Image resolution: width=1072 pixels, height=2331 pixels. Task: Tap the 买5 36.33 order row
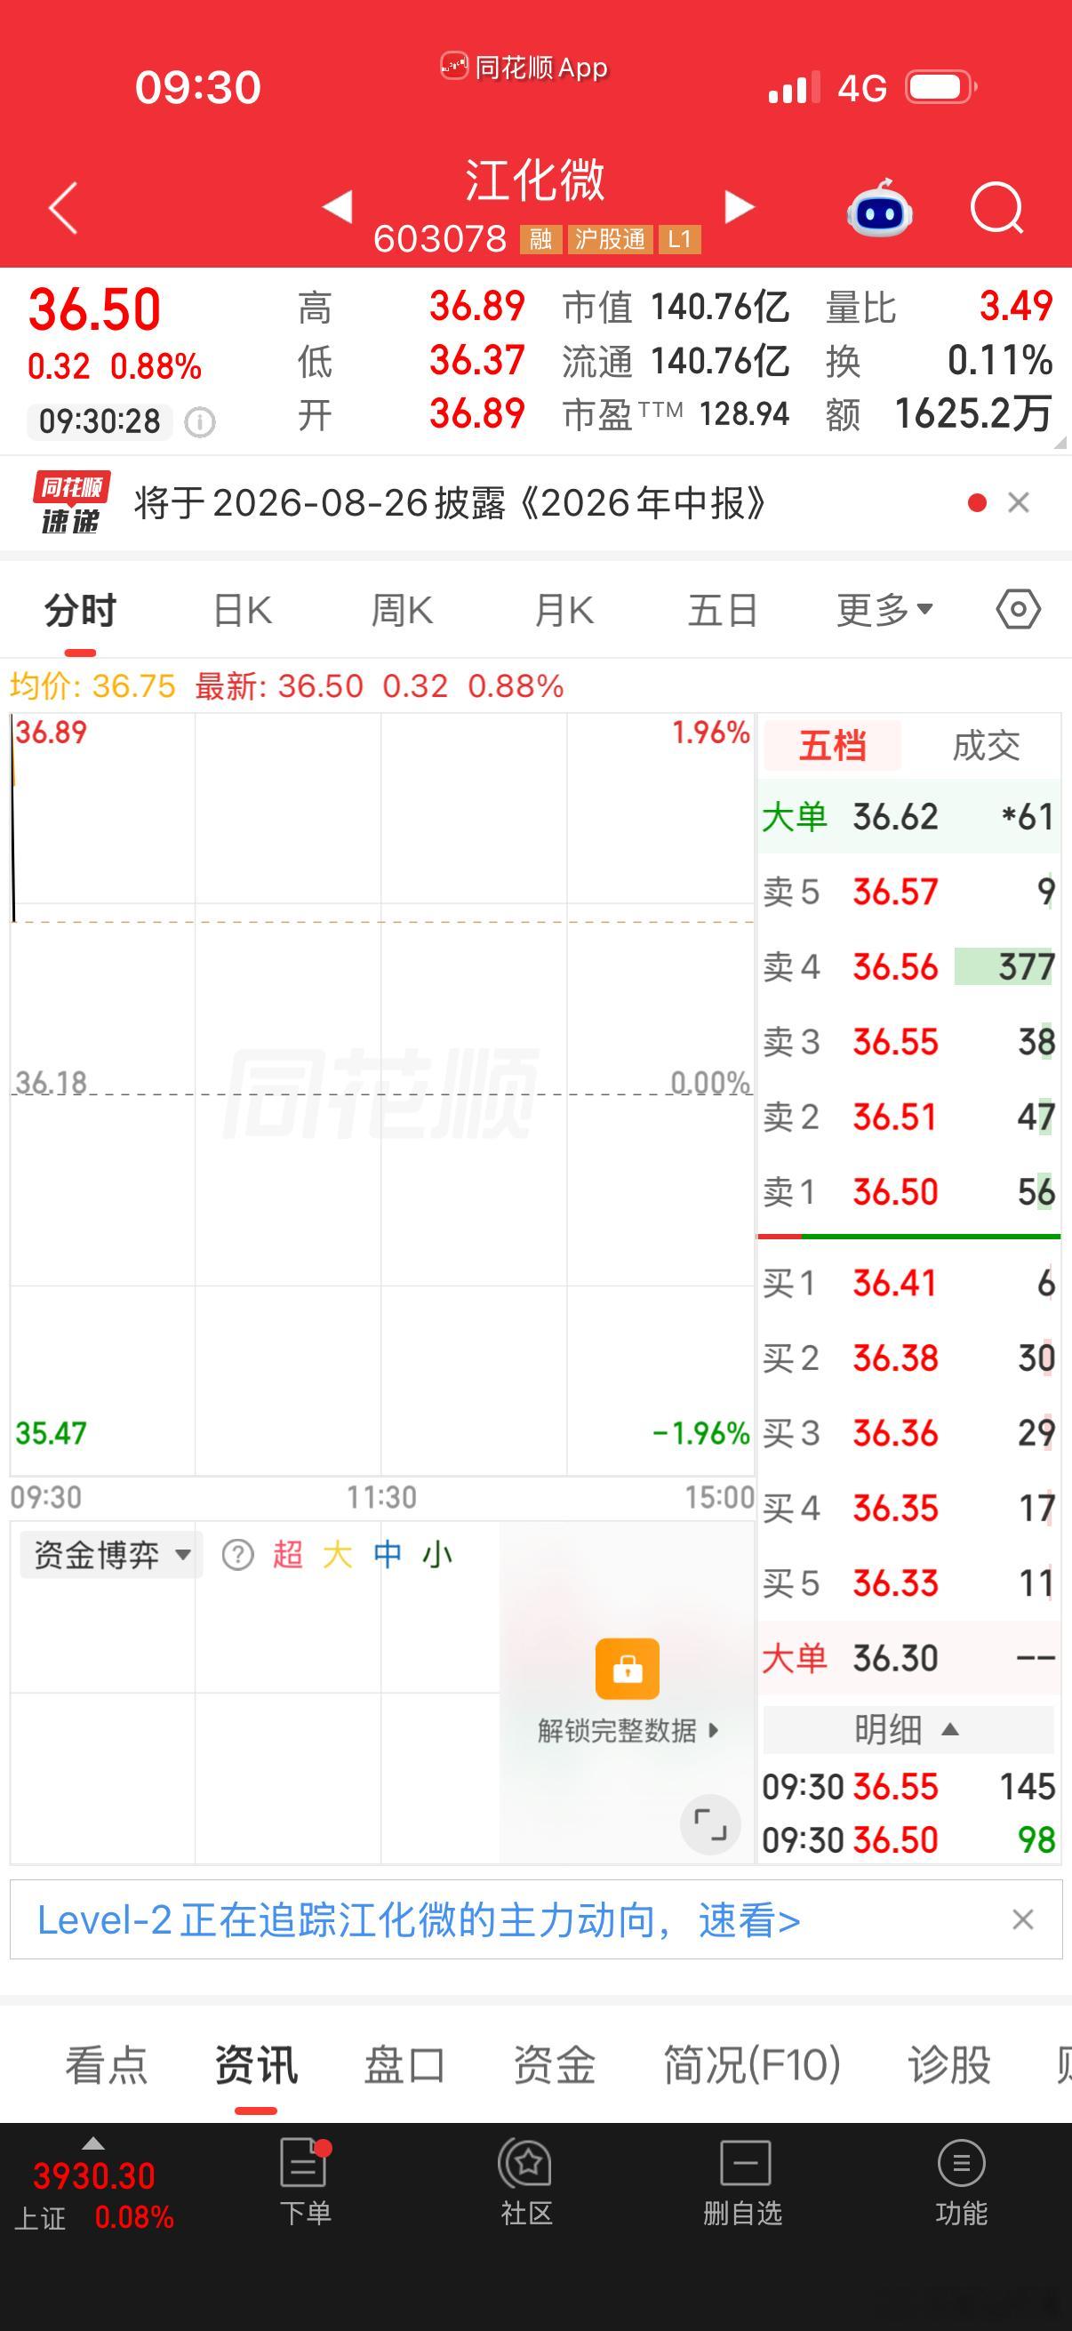(908, 1583)
